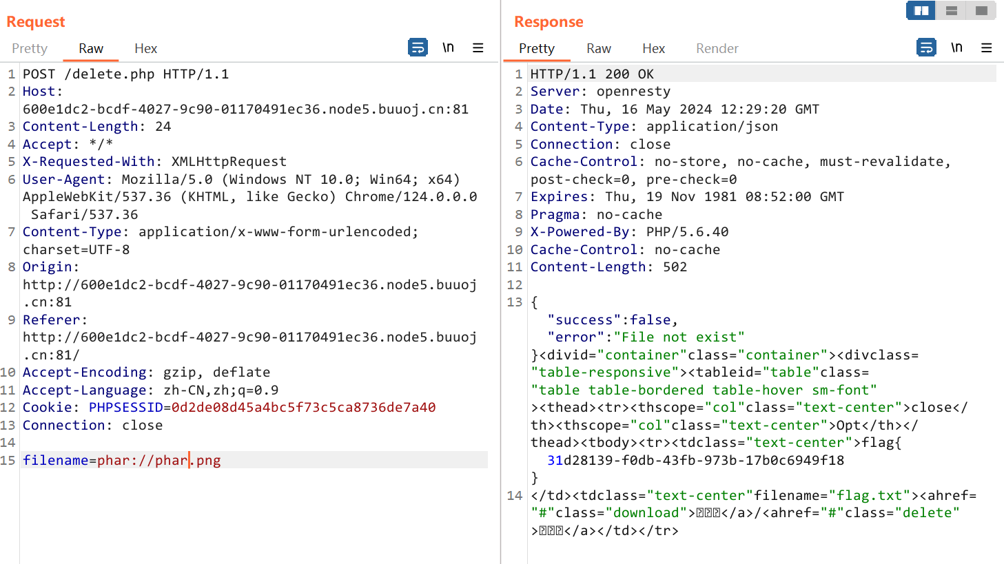Select side-by-side split layout icon
Screen dimensions: 1004x564
click(x=921, y=10)
